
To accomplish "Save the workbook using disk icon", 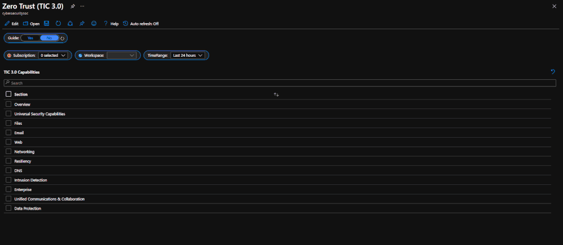I will tap(46, 23).
